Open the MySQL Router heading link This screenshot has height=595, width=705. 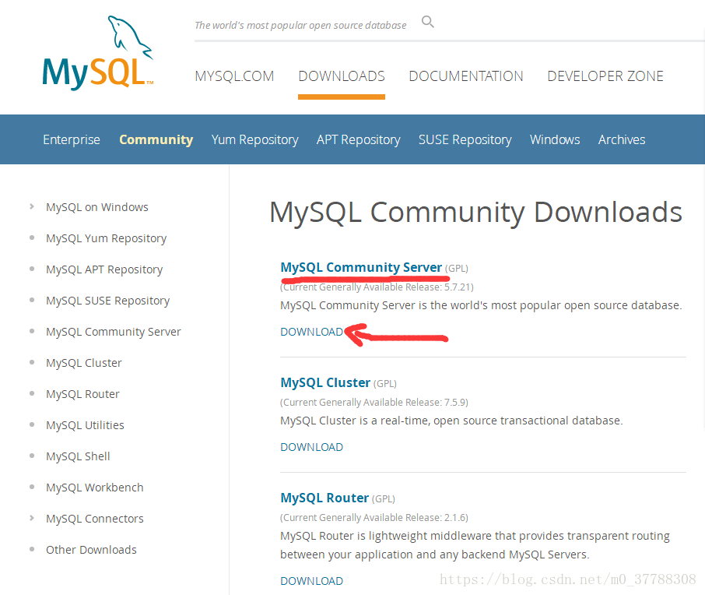click(x=324, y=498)
